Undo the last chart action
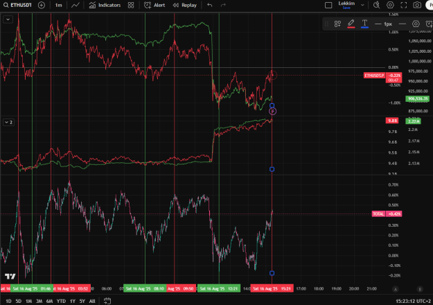The width and height of the screenshot is (433, 305). tap(210, 5)
